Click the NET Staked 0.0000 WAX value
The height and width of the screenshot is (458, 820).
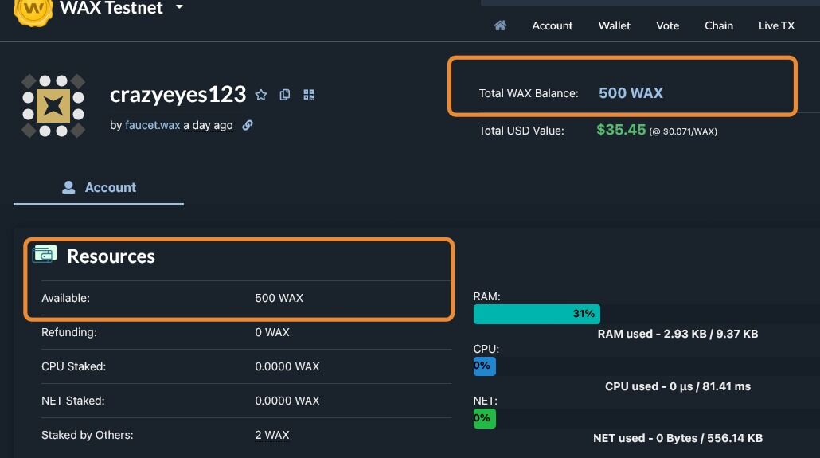[x=287, y=401]
